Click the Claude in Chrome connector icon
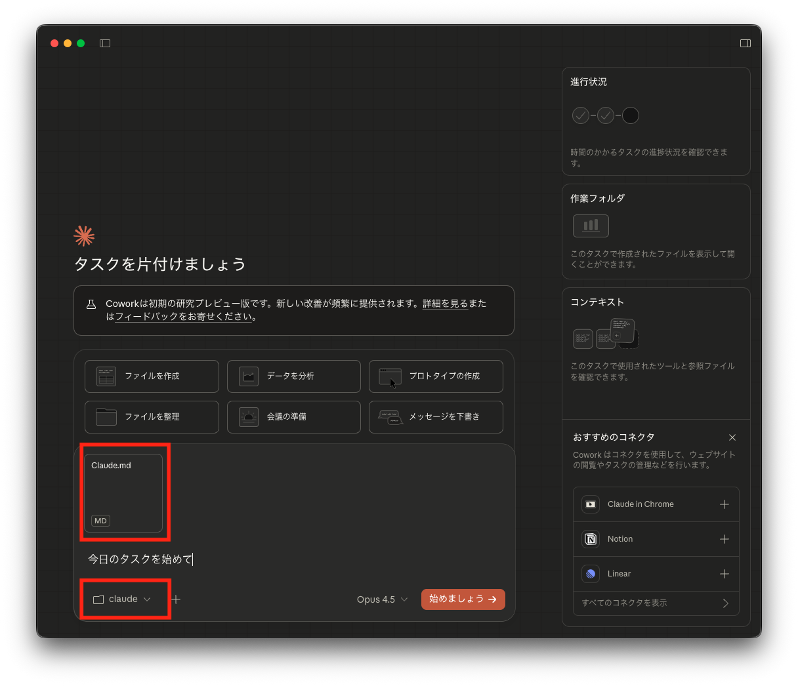The width and height of the screenshot is (798, 686). (591, 504)
